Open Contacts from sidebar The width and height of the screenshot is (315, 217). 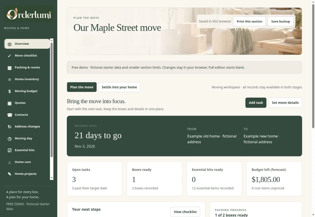(x=27, y=115)
